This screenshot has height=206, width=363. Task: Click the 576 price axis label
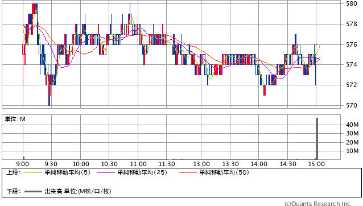click(352, 44)
